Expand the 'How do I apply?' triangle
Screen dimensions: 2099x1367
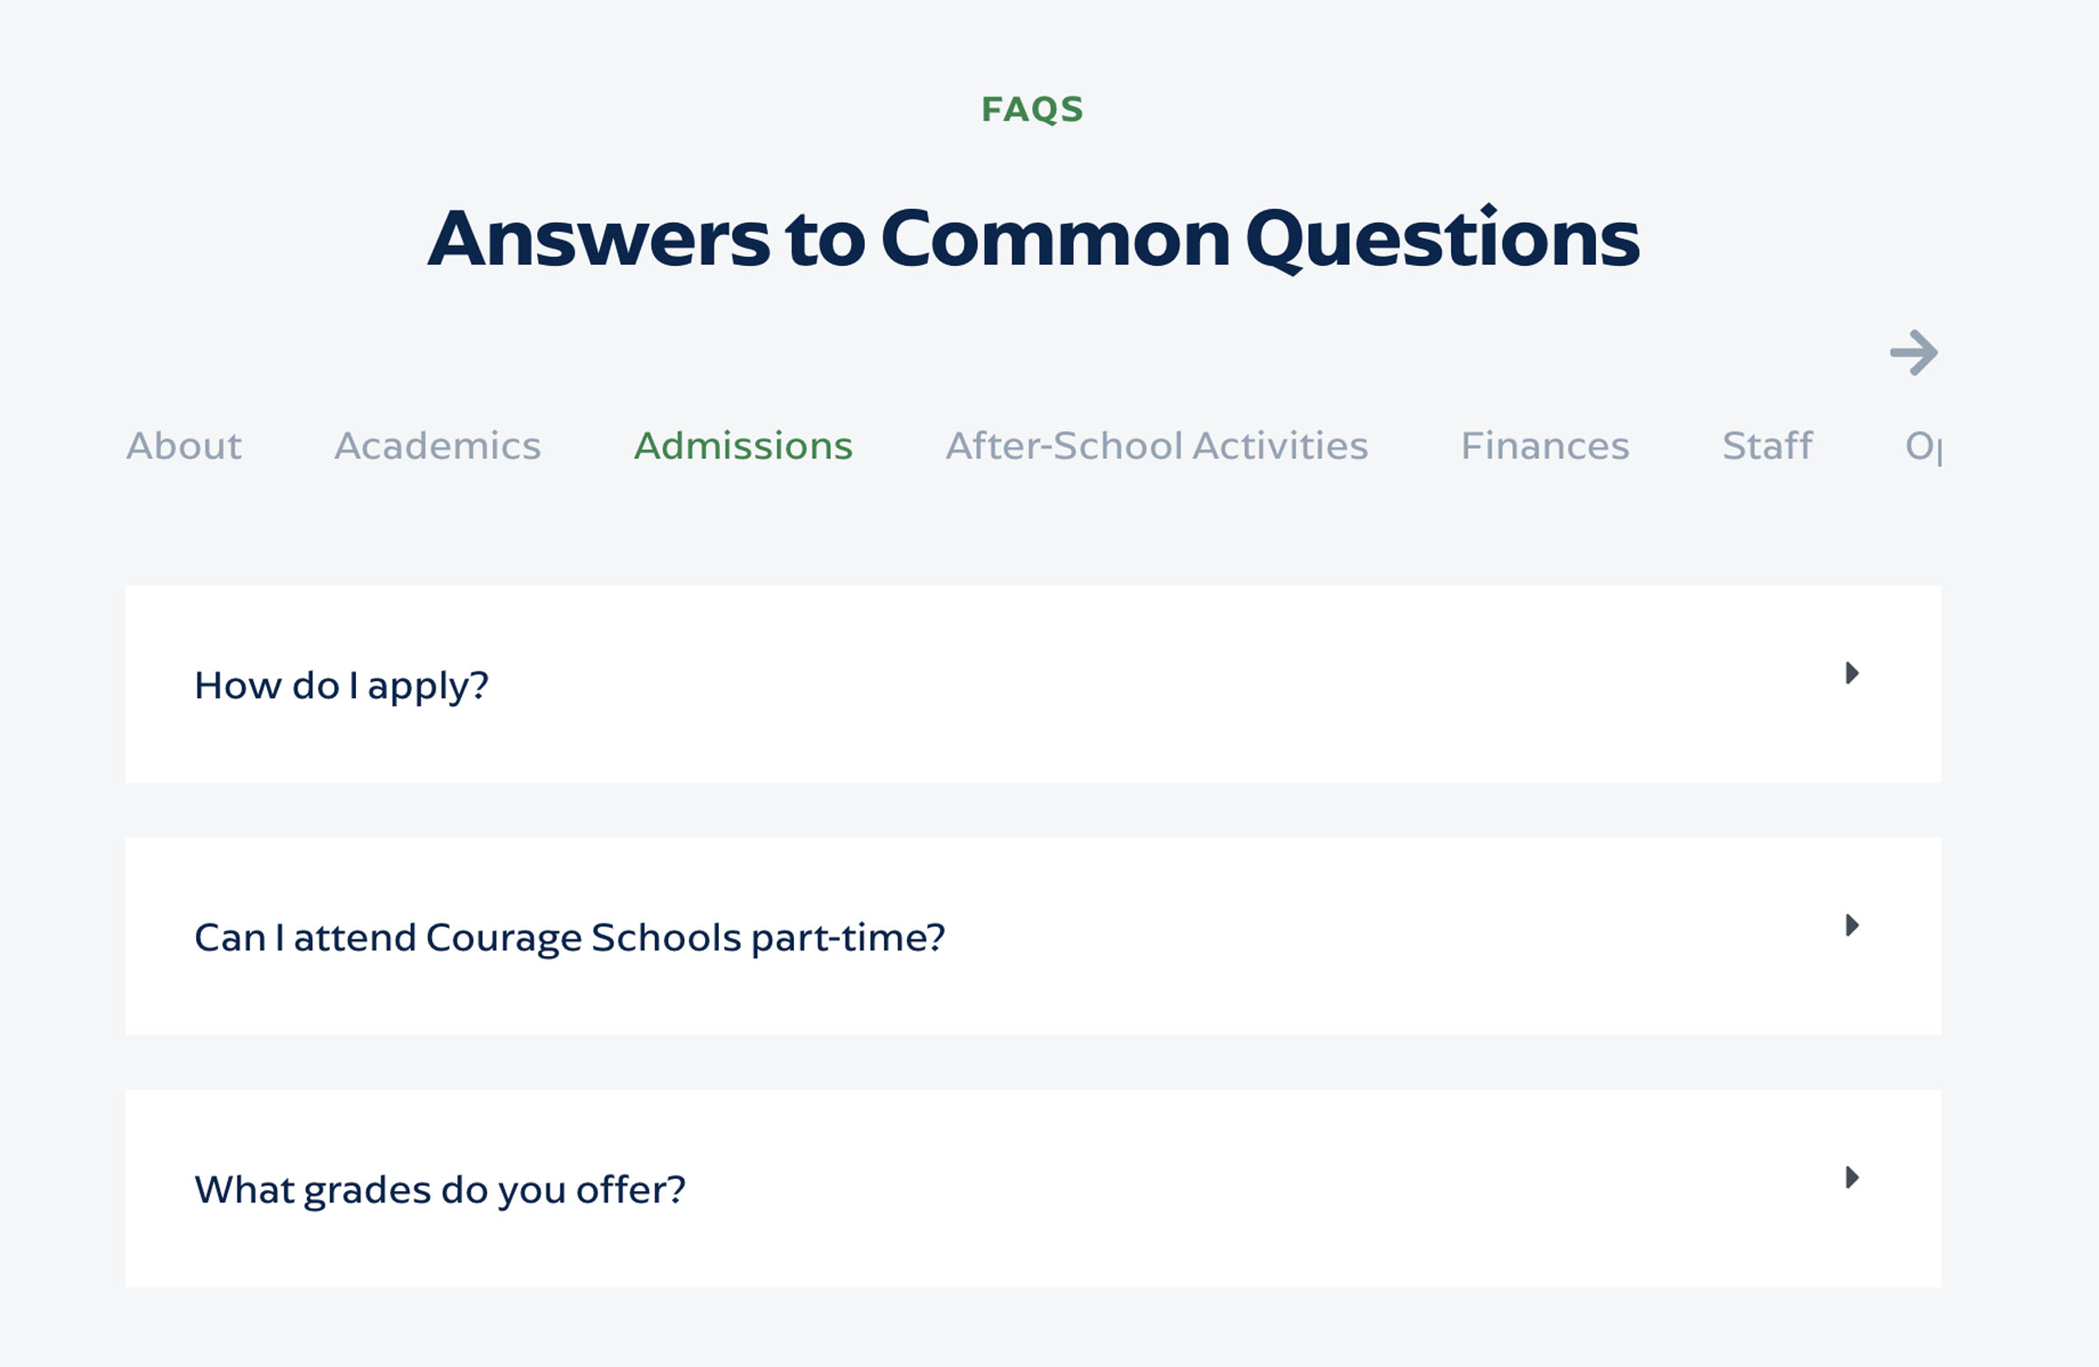1852,673
